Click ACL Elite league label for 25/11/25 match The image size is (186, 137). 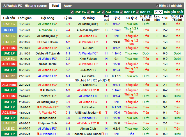point(9,48)
